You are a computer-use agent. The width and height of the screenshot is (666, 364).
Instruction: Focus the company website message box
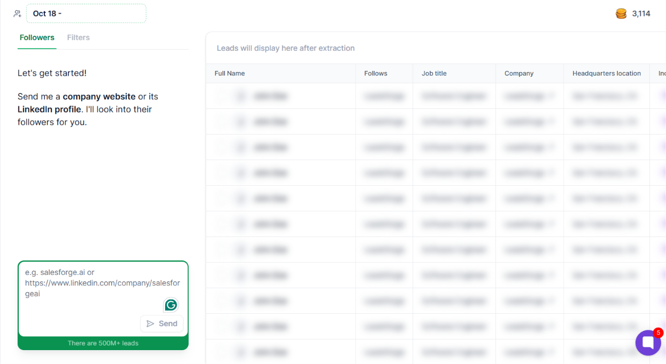tap(103, 298)
